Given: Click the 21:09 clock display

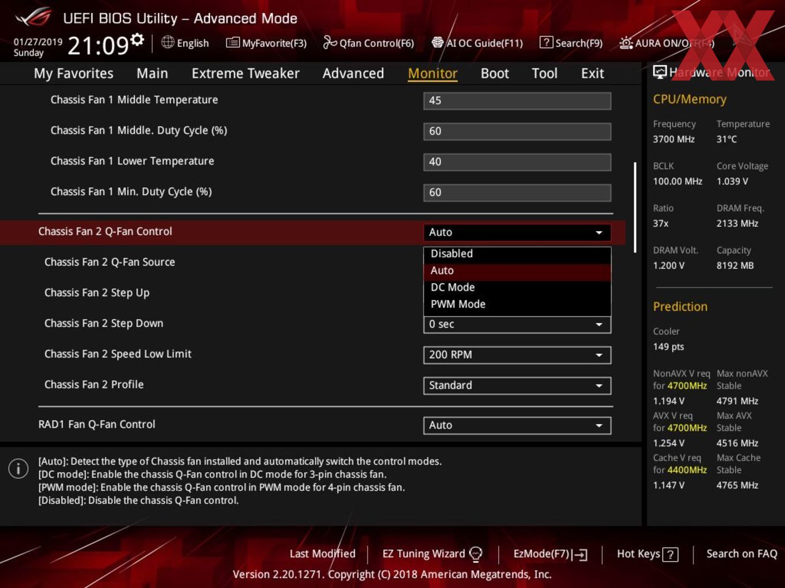Looking at the screenshot, I should [98, 45].
